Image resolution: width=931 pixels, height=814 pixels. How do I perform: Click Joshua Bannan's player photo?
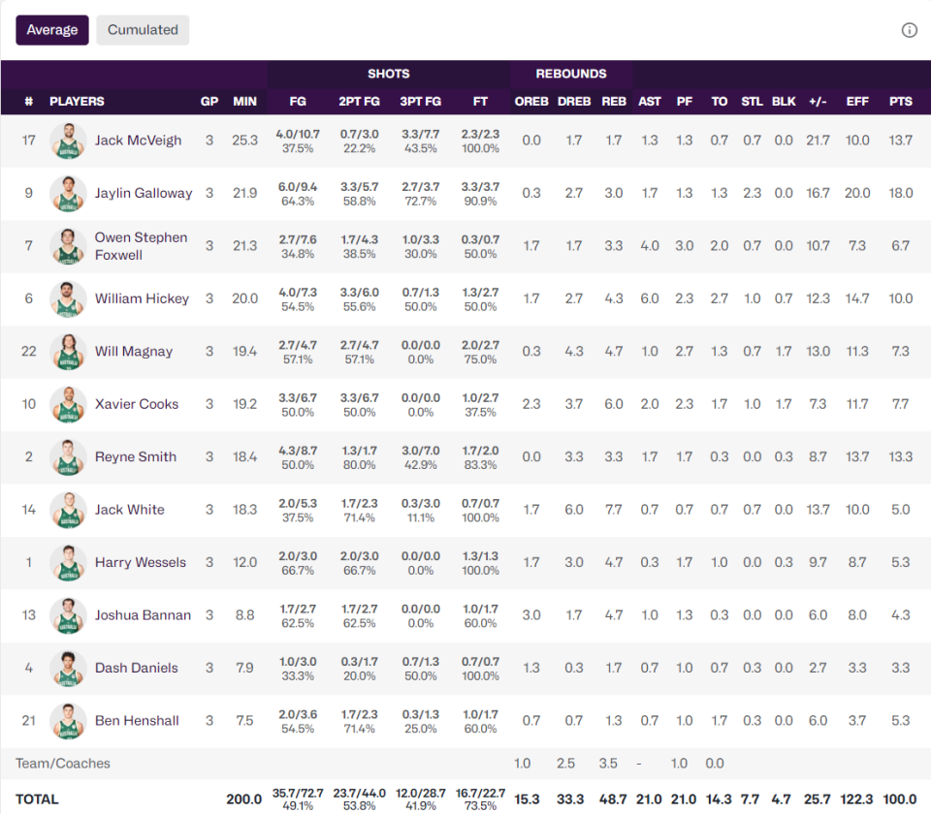68,616
